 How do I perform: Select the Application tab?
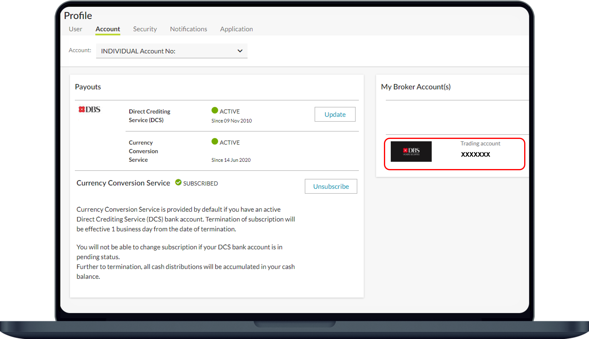click(x=236, y=29)
